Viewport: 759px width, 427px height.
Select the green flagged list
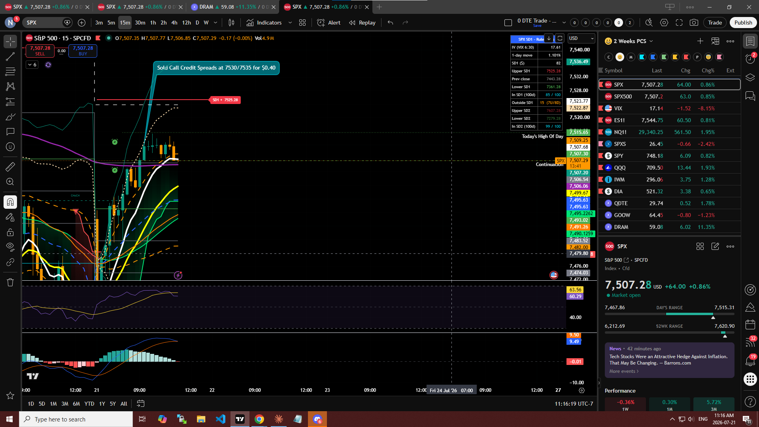coord(664,57)
